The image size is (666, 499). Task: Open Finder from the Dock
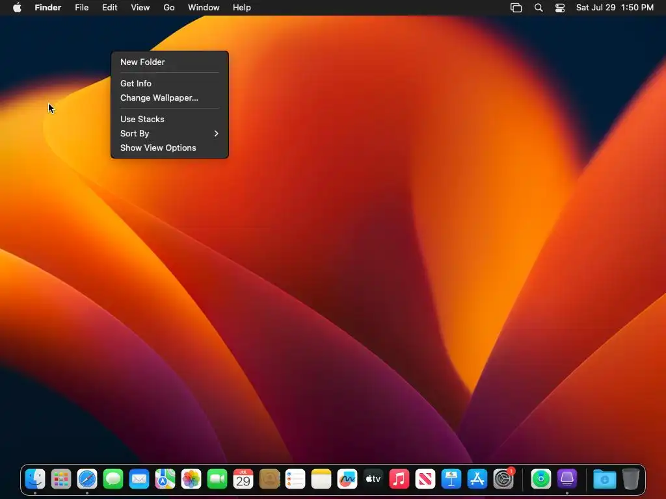(35, 479)
